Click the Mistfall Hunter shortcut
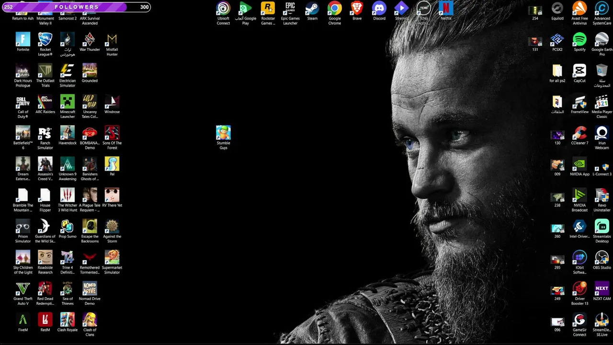The width and height of the screenshot is (613, 345). click(x=112, y=39)
